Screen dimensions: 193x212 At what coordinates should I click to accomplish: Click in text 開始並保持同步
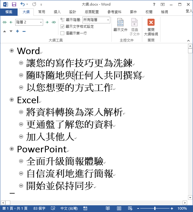[60, 186]
